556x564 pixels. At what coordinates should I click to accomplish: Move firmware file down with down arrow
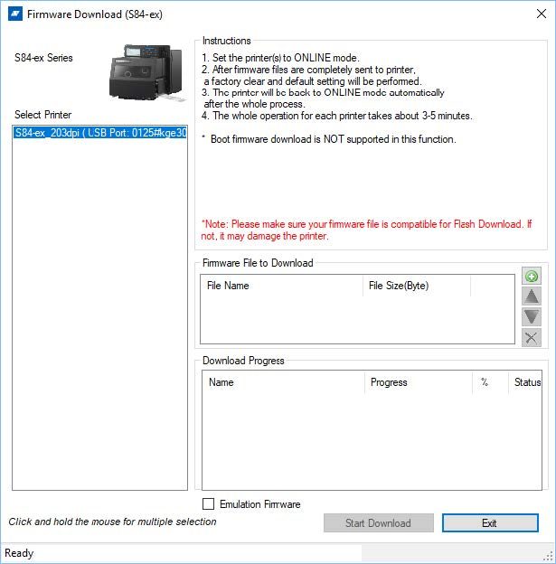point(532,317)
